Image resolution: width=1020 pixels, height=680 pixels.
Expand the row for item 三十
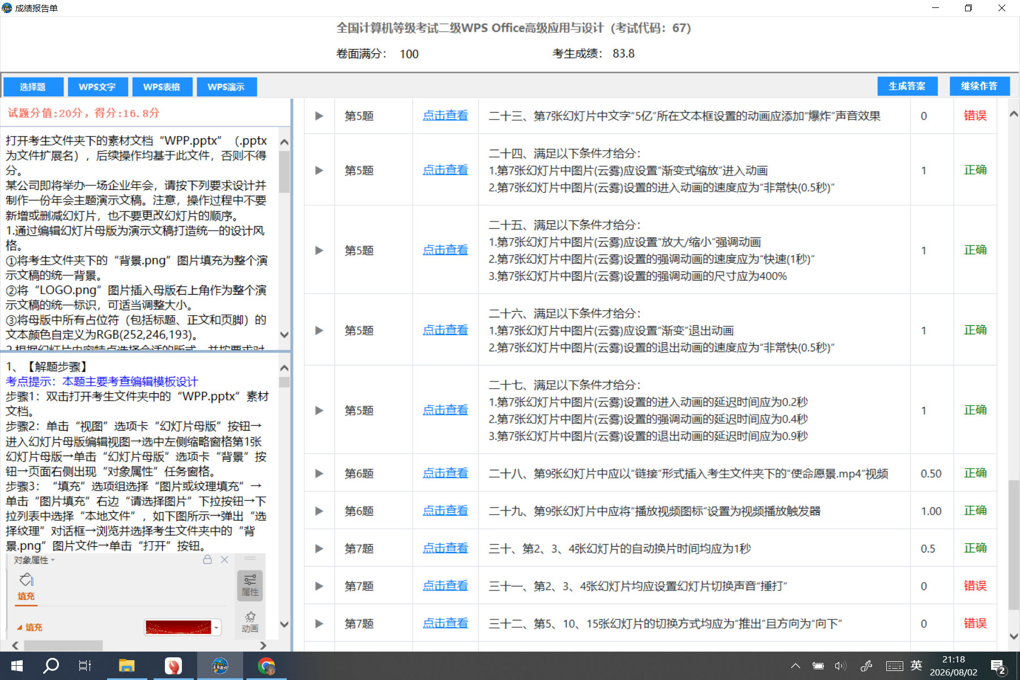click(x=319, y=548)
